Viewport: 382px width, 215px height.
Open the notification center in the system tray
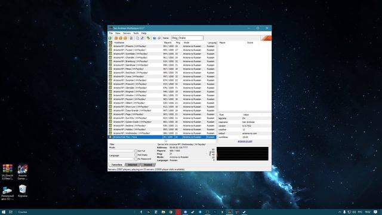[x=375, y=212]
